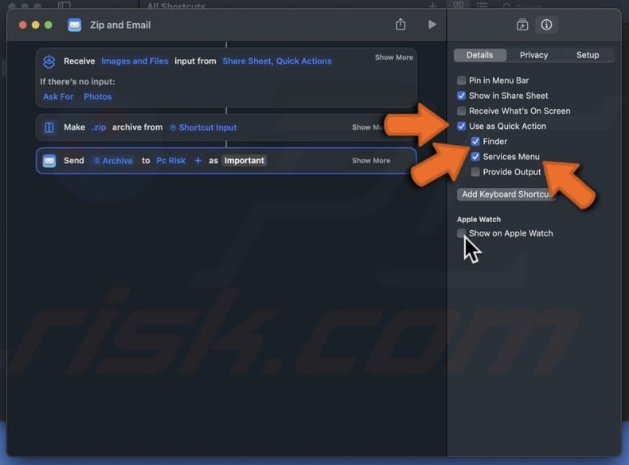The height and width of the screenshot is (465, 629).
Task: Expand Show More on Receive action
Action: coord(394,57)
